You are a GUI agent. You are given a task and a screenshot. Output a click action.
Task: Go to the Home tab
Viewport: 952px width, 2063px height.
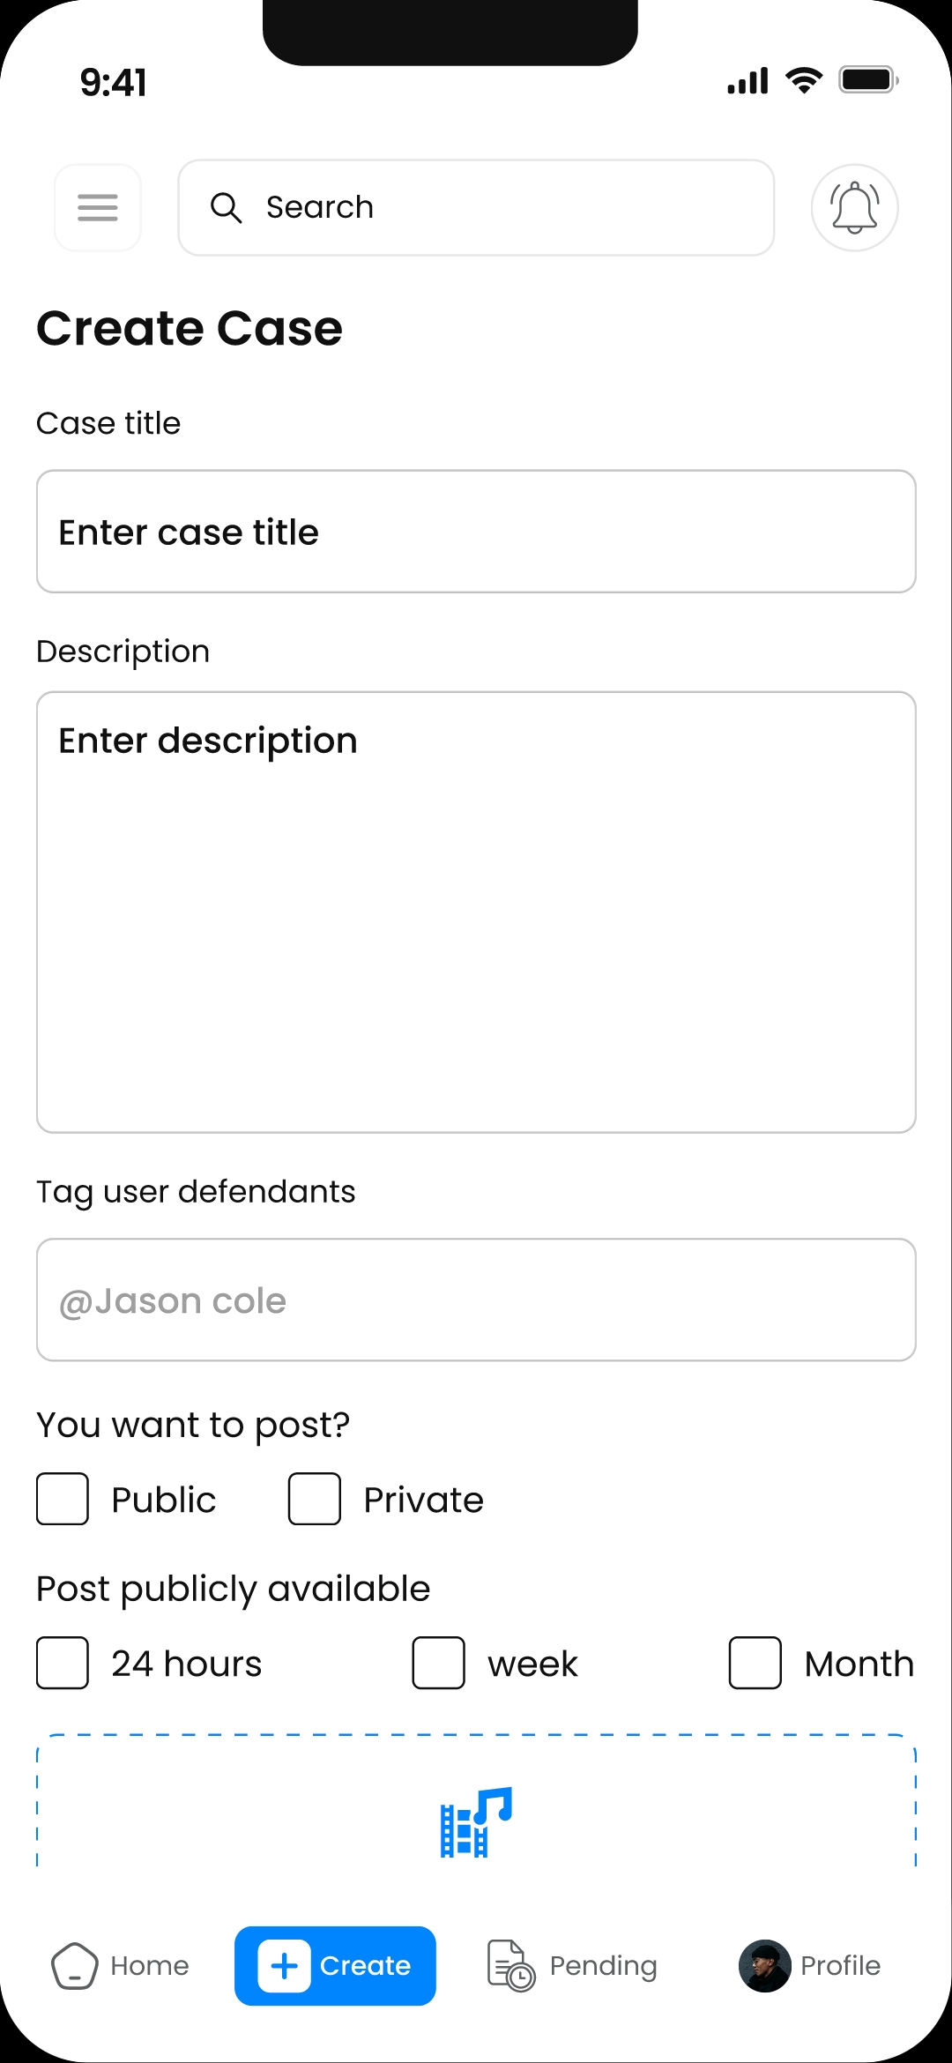[x=149, y=1965]
